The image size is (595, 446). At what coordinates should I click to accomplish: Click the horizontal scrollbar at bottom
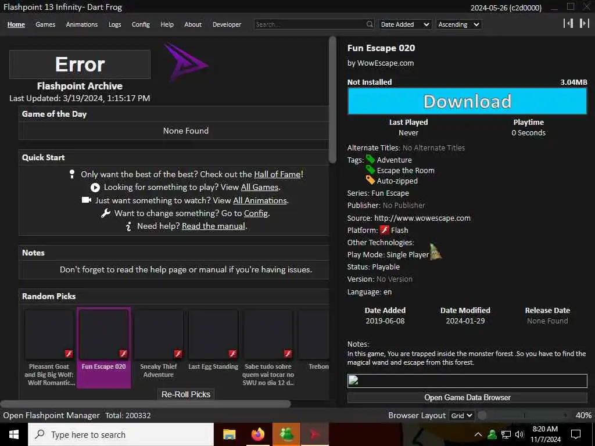tap(146, 404)
